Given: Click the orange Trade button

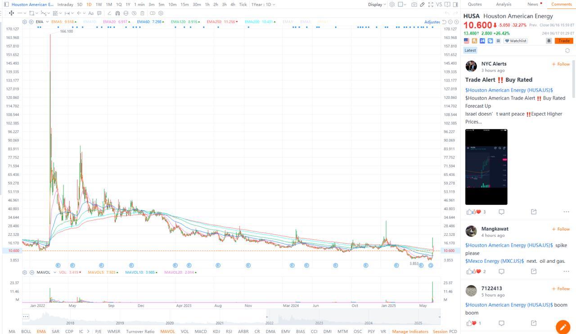Looking at the screenshot, I should (x=563, y=41).
